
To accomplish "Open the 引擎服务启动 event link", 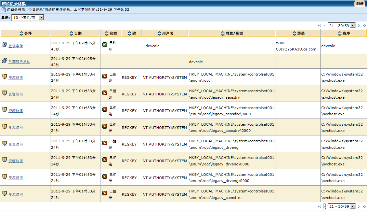I will tap(19, 62).
